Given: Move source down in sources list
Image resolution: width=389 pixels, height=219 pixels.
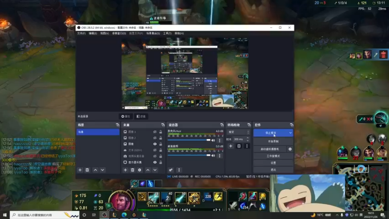Looking at the screenshot, I should 155,170.
